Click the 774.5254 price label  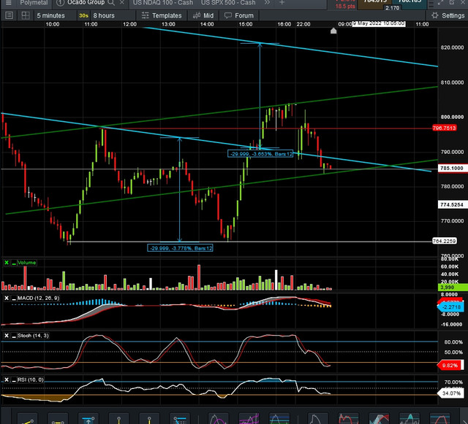click(452, 204)
